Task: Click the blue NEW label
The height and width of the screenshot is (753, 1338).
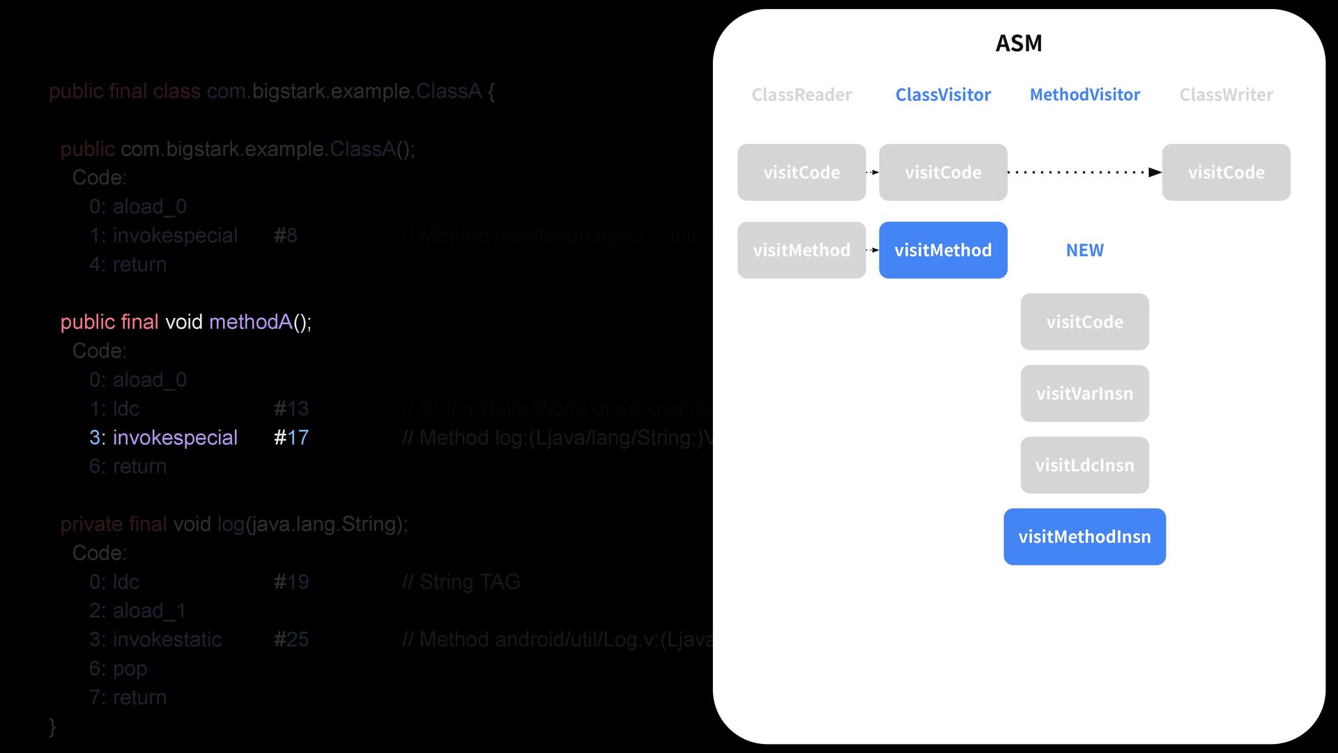Action: pos(1084,250)
